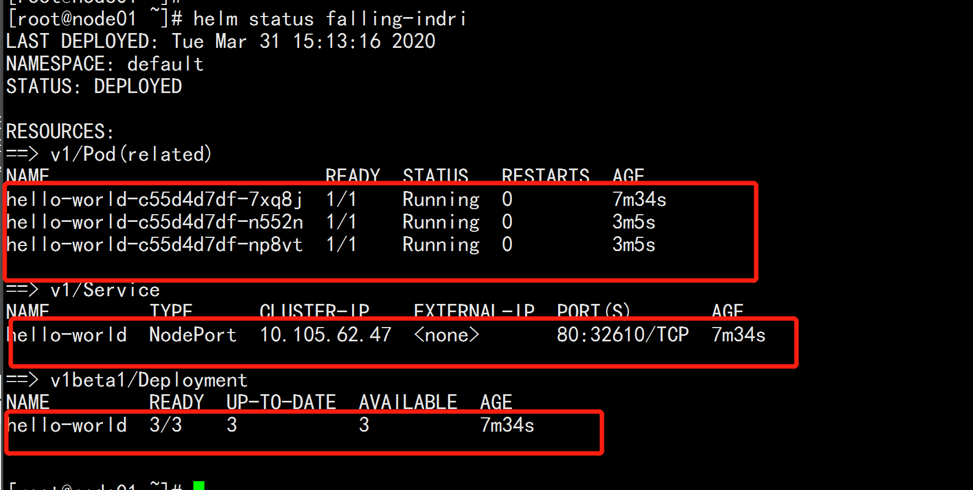Click the UP-TO-DATE column header
The width and height of the screenshot is (973, 490).
[281, 402]
